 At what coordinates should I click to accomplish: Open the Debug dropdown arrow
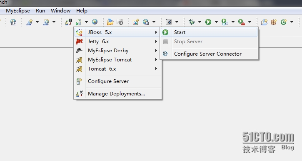pos(200,22)
